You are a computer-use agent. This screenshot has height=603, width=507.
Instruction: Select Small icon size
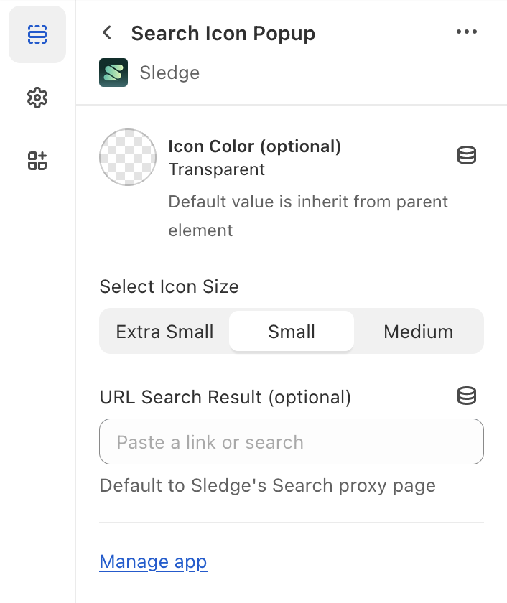291,331
